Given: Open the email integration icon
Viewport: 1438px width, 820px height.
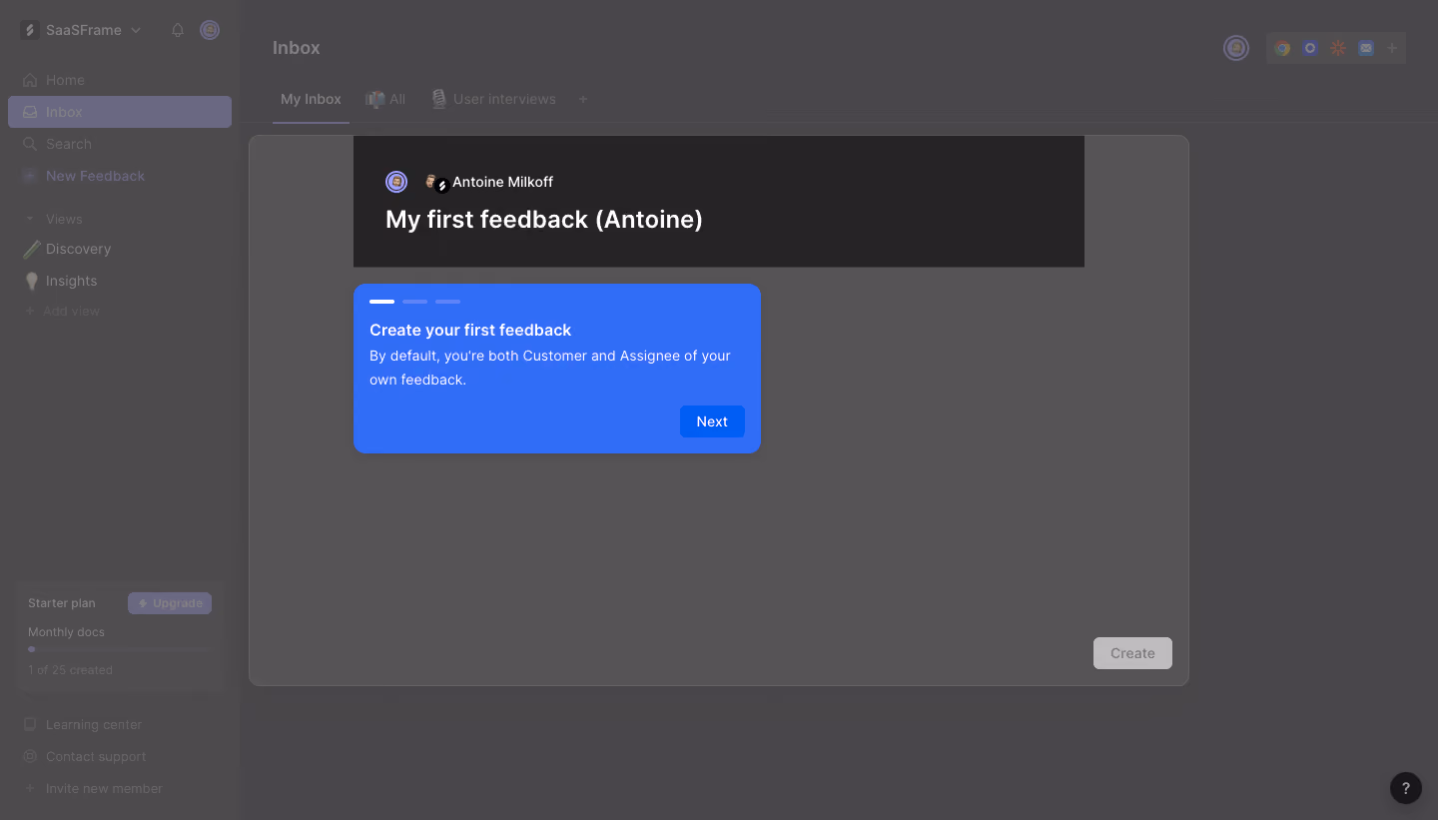Looking at the screenshot, I should (1366, 48).
